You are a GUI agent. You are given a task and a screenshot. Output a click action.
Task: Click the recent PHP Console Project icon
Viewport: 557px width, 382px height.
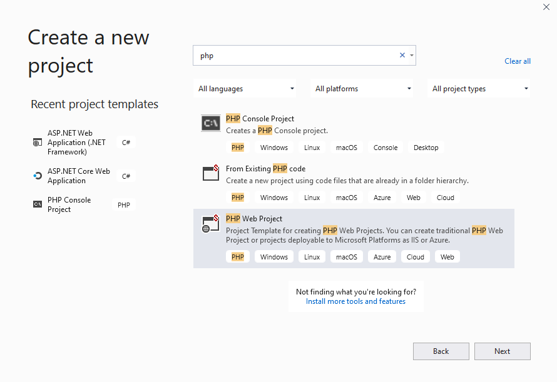click(38, 204)
